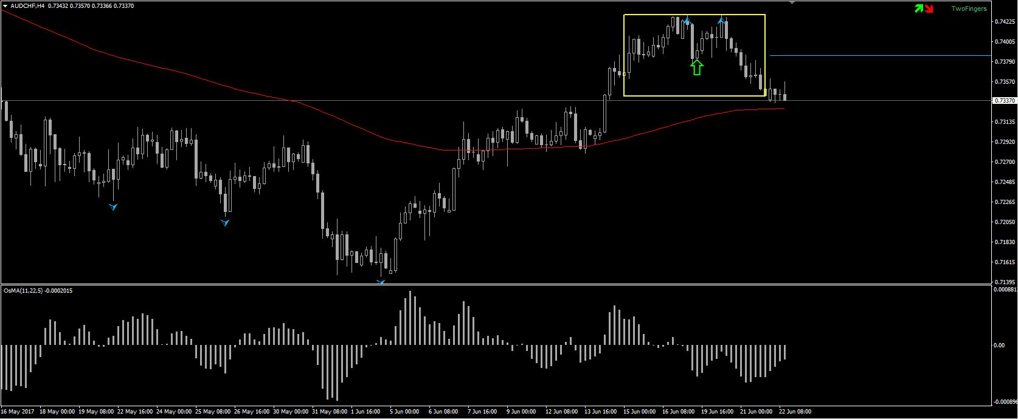Click price scale value 0.74005
The image size is (1018, 419).
click(1004, 41)
